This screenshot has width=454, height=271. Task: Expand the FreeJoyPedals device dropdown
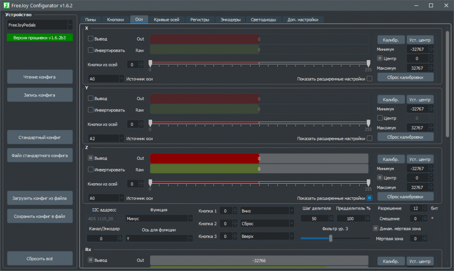point(40,25)
